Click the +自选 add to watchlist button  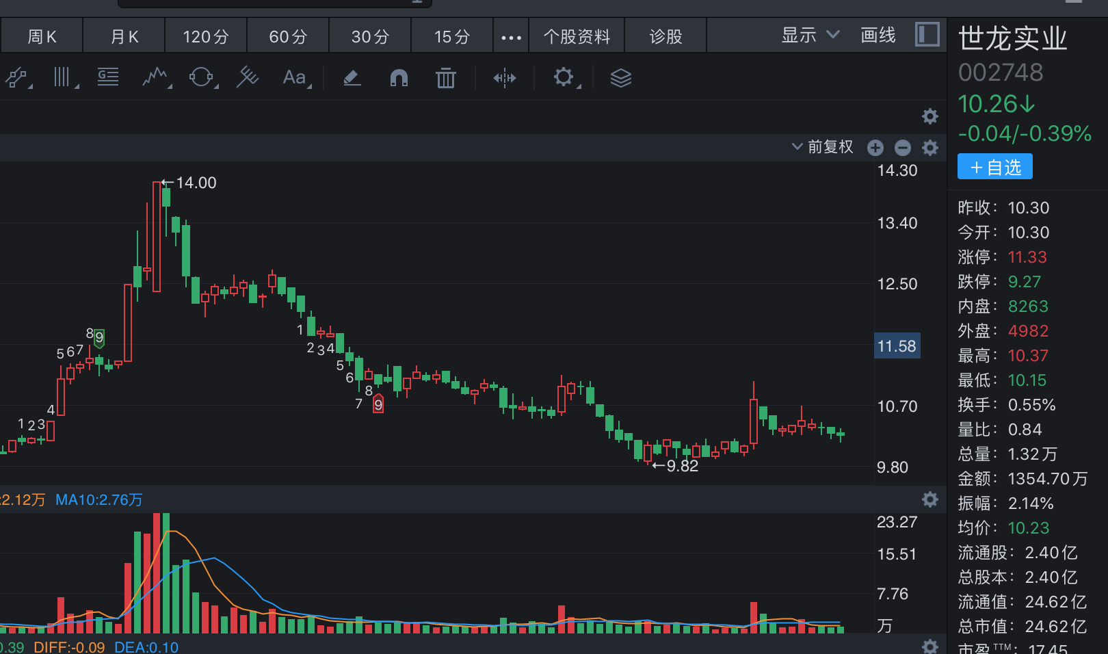click(995, 167)
